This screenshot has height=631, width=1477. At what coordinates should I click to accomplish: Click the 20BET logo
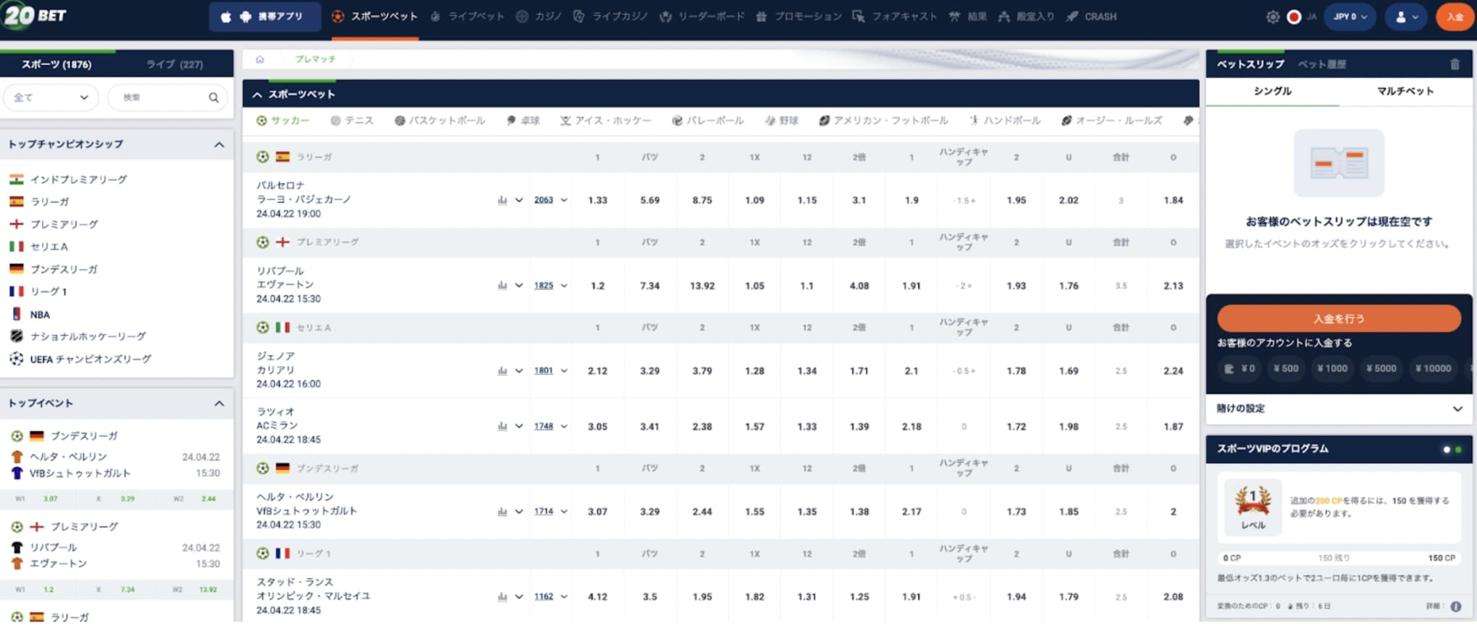[x=35, y=15]
